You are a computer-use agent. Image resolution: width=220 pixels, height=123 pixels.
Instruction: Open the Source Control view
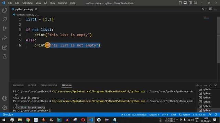4,29
